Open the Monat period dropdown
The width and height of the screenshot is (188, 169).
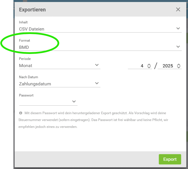[x=60, y=66]
